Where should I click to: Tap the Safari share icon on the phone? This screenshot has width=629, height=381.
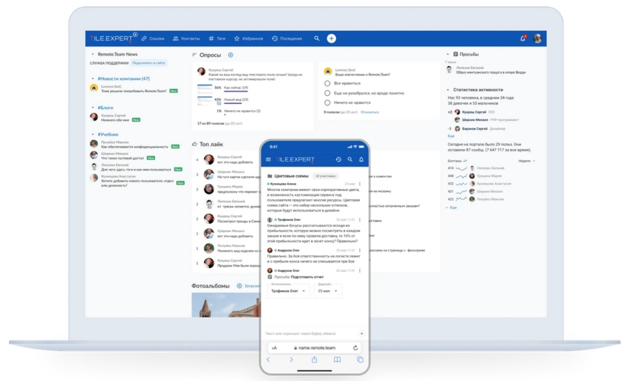pos(314,360)
